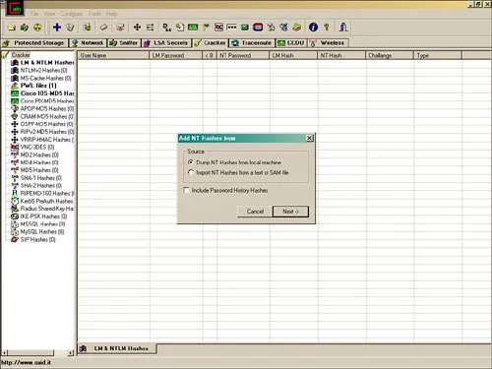Click the bottom LM & NTLM Hashes tab

pyautogui.click(x=117, y=348)
